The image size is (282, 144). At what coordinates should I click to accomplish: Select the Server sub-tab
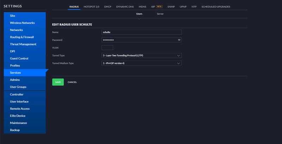[160, 14]
